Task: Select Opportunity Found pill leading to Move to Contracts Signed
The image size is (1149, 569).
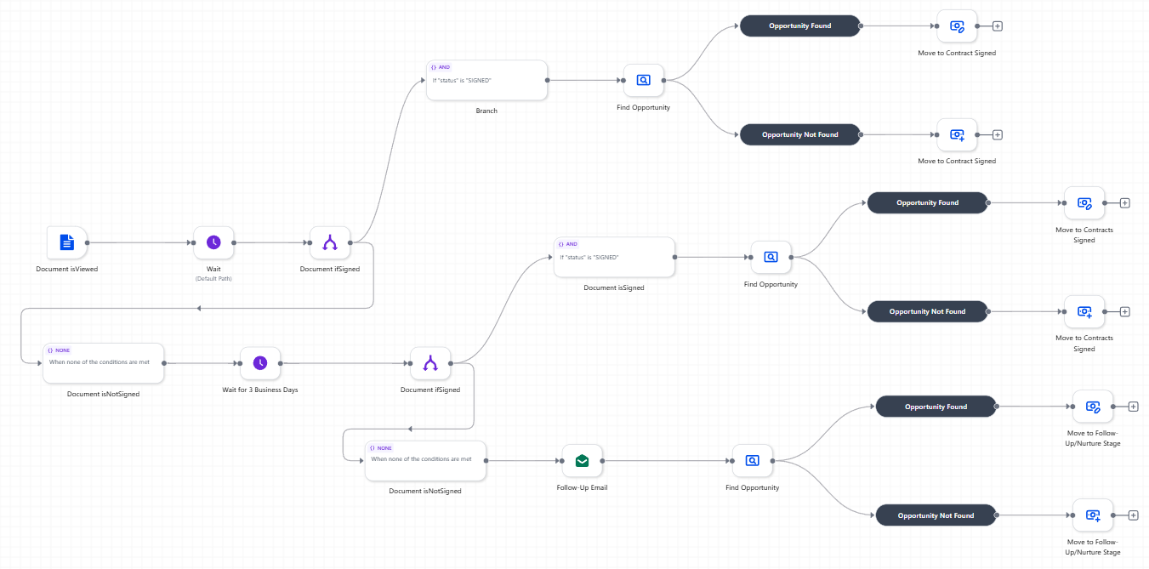Action: (x=928, y=202)
